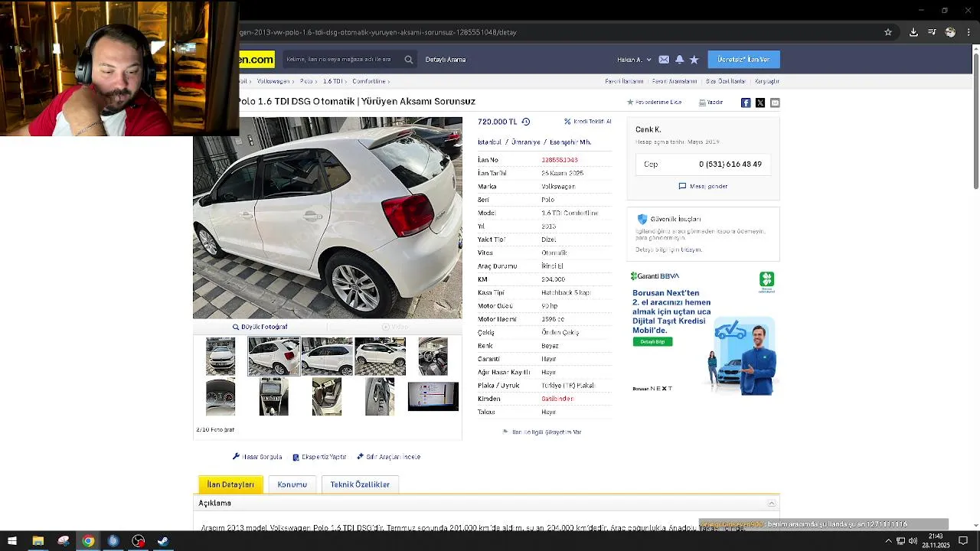
Task: Expand the Hakan A. account dropdown
Action: [x=634, y=60]
